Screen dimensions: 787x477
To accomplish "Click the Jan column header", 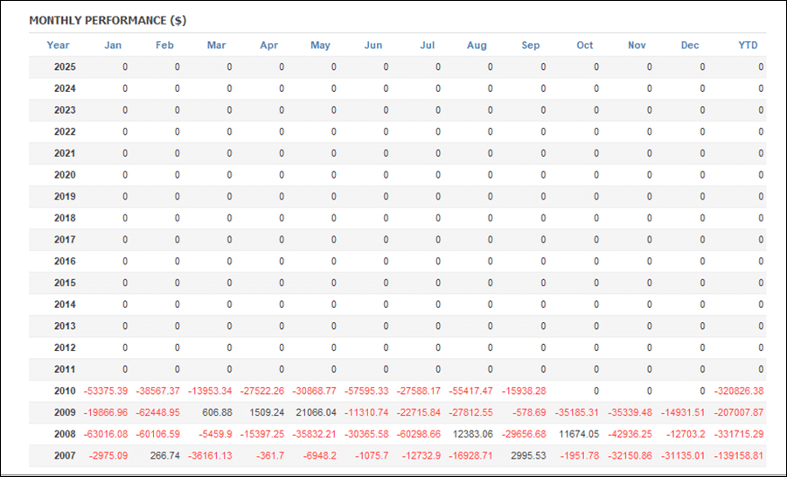I will [113, 46].
